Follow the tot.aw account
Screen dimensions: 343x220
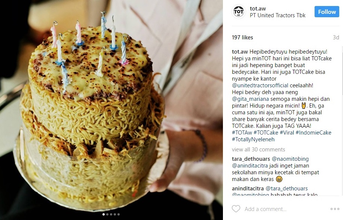tap(327, 12)
